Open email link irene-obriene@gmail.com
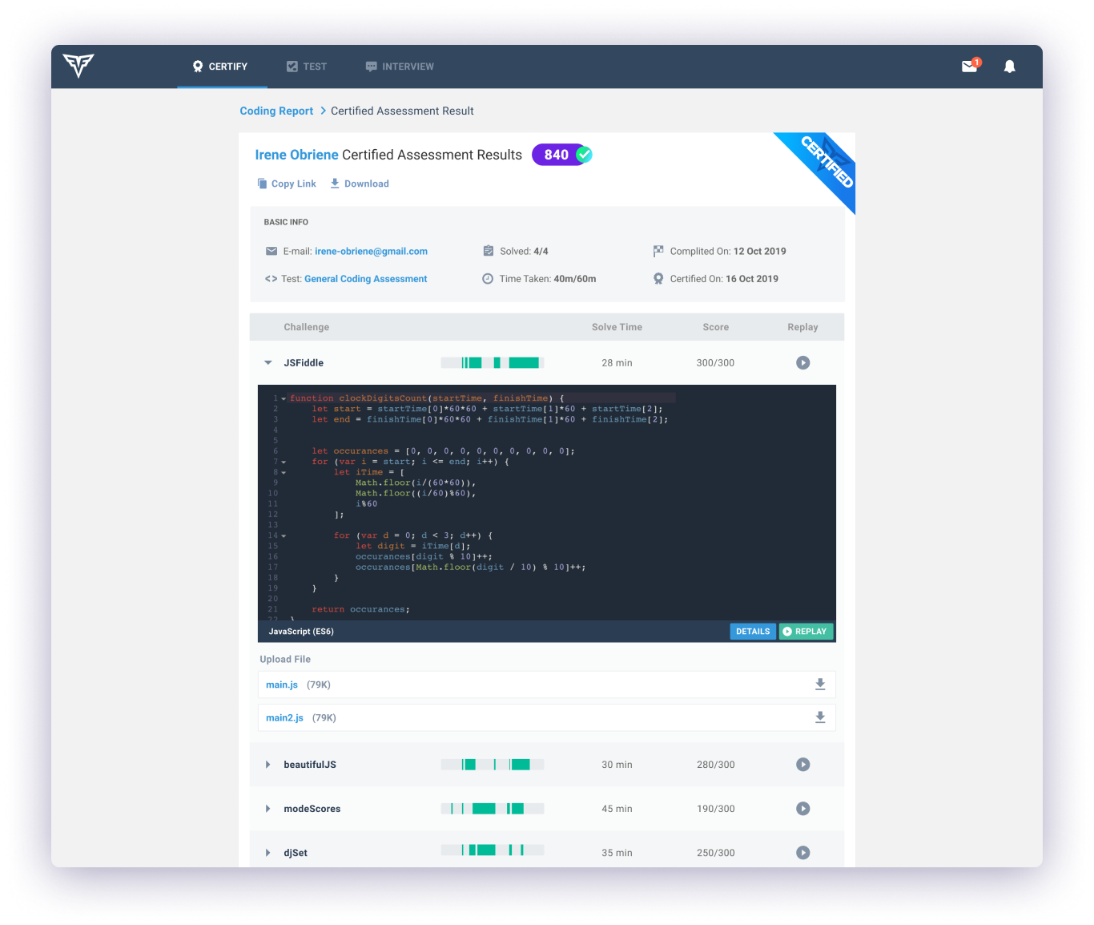 (371, 251)
